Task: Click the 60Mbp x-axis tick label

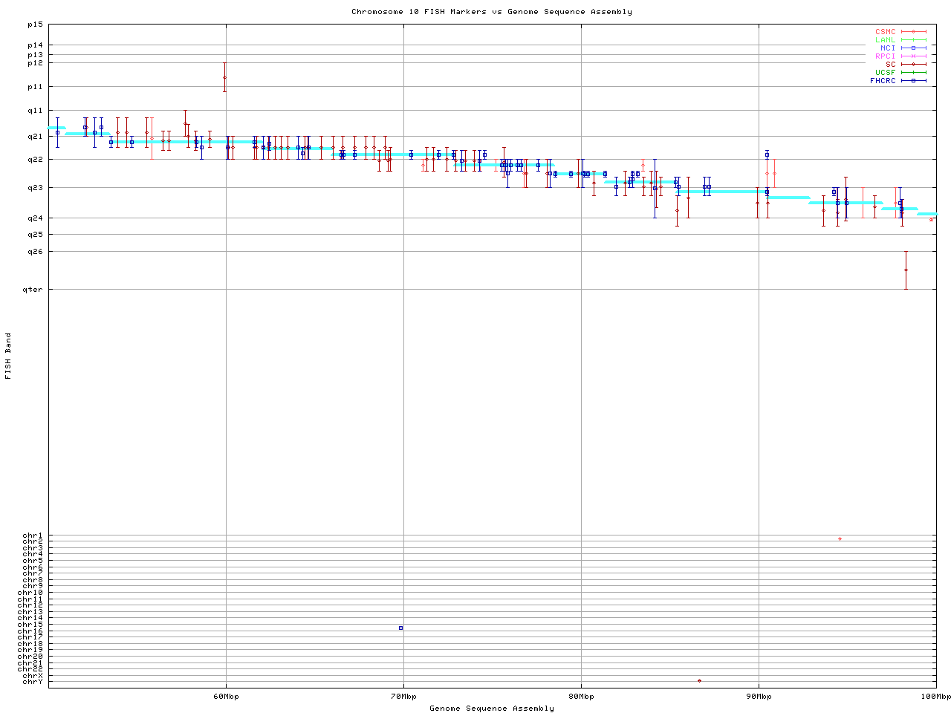Action: 226,696
